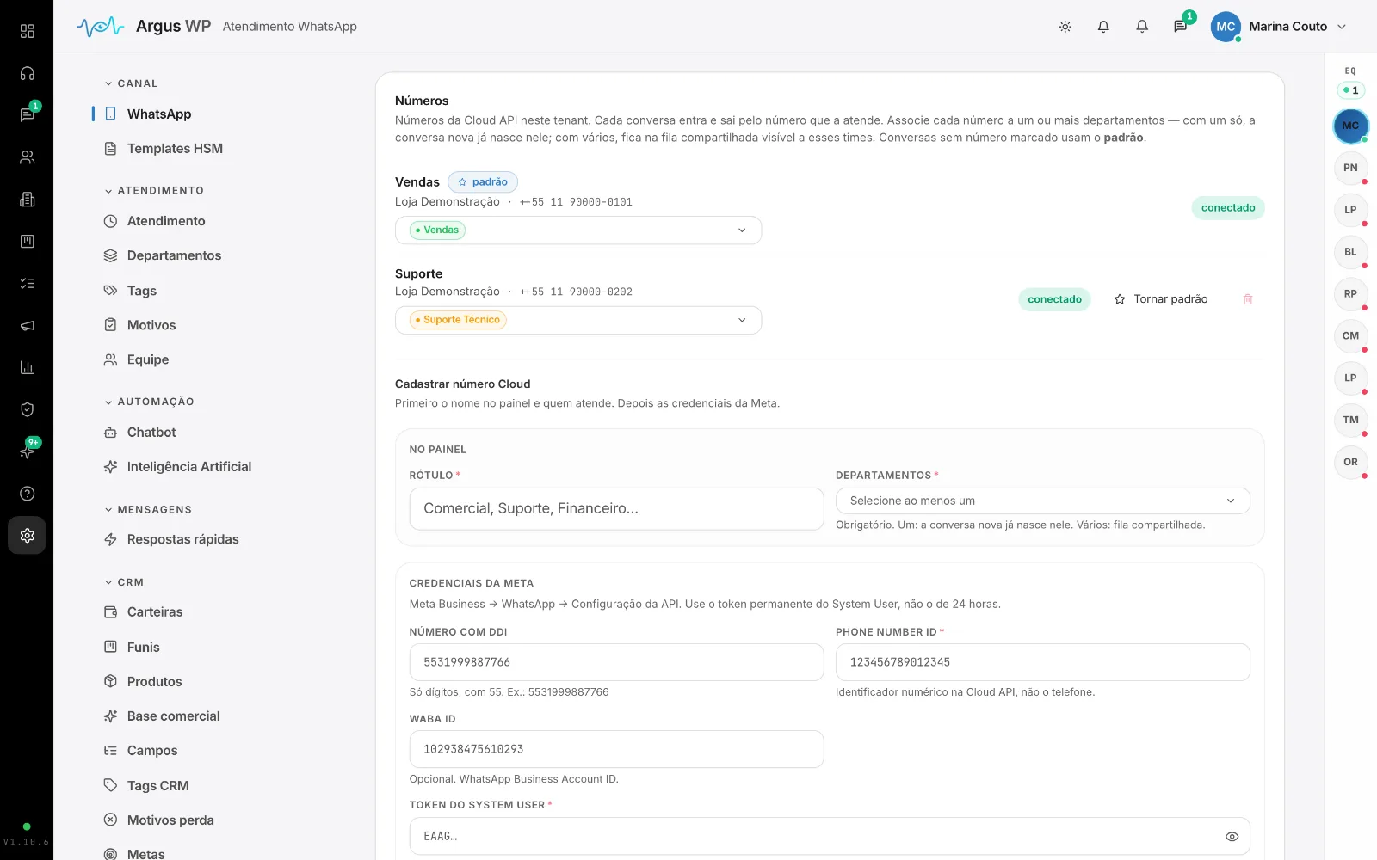Expand the Marina Couto user menu
1377x860 pixels.
(x=1279, y=27)
